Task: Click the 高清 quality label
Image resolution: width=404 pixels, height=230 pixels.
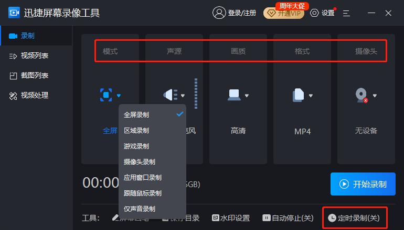Action: tap(238, 131)
